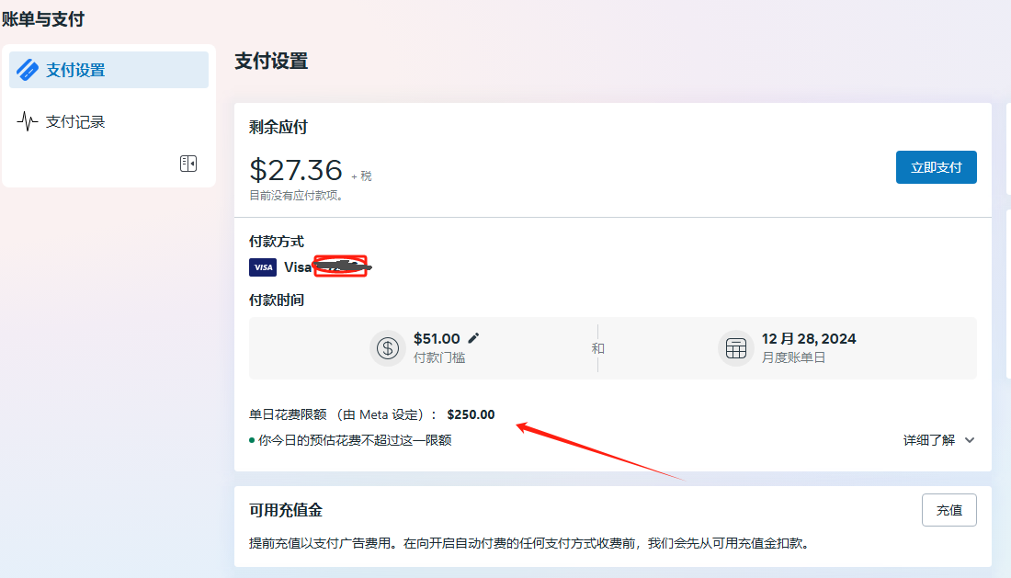Click the 支付记录 pulse-line icon

click(x=28, y=121)
